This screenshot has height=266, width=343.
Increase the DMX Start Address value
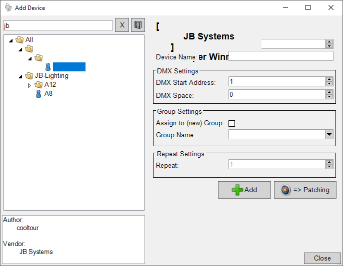(x=329, y=79)
